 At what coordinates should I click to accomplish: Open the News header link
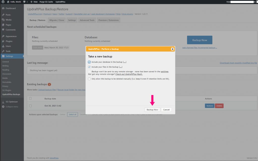click(x=55, y=14)
